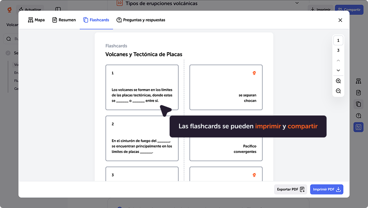
Task: Go to page 1 in page navigator
Action: (x=338, y=40)
